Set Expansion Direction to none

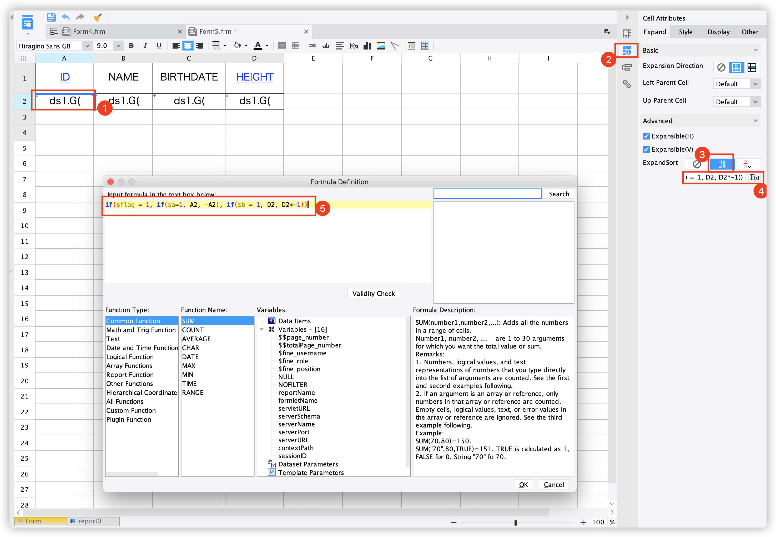pos(721,67)
